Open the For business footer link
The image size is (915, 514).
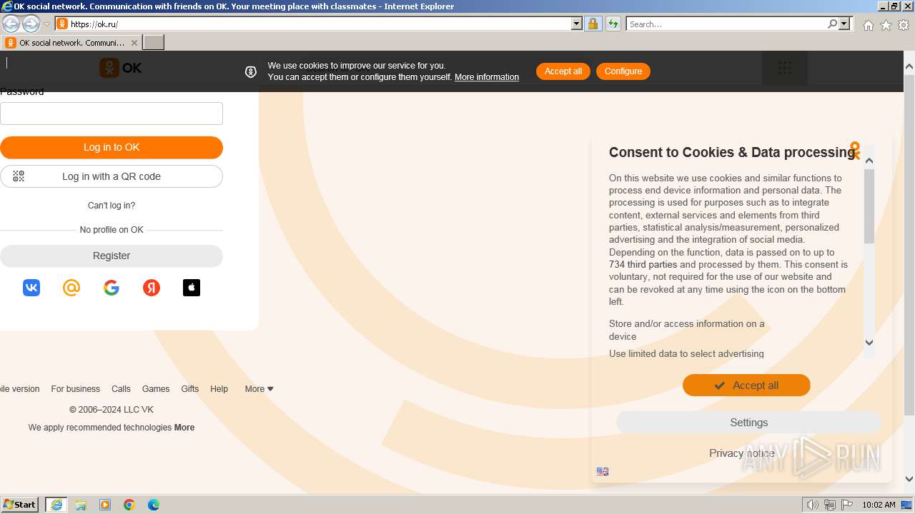tap(75, 389)
